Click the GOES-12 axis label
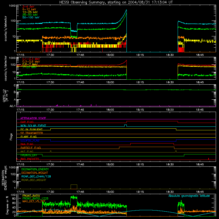The image size is (219, 219). click(5, 96)
